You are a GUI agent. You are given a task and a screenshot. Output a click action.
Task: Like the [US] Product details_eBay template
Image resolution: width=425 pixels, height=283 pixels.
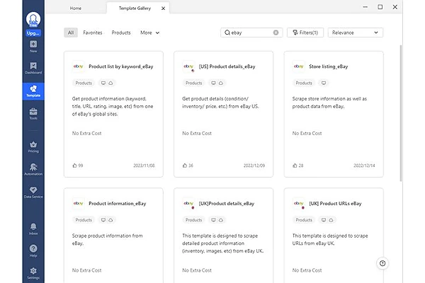pos(185,166)
